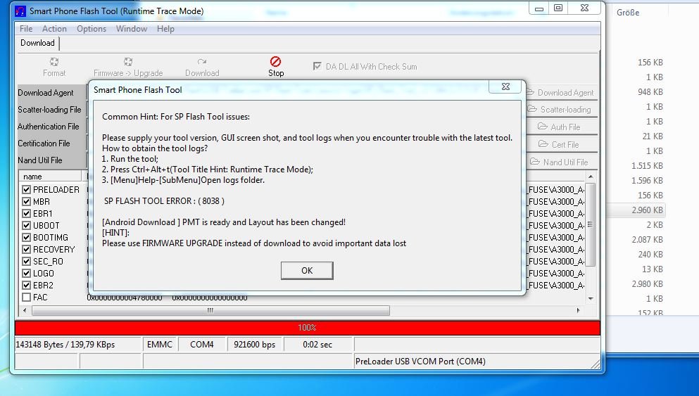The width and height of the screenshot is (699, 396).
Task: Click PreLoader USB VCOM Port (COM4) text
Action: [x=420, y=362]
